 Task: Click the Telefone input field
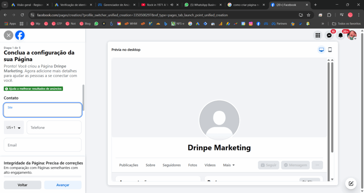(54, 127)
